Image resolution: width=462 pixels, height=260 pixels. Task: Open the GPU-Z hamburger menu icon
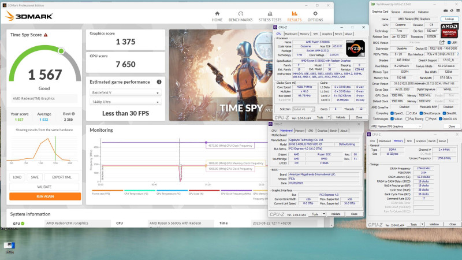tap(457, 11)
